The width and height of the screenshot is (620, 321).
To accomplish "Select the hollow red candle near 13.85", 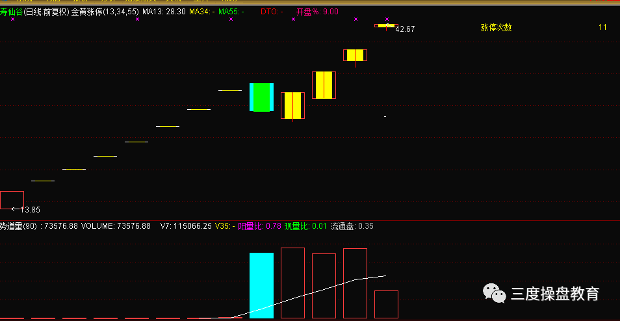I will pos(12,200).
